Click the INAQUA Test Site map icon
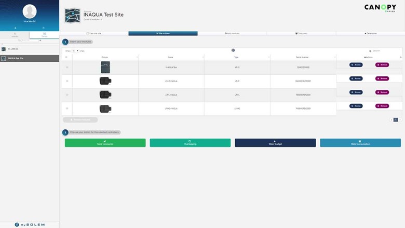 point(72,16)
